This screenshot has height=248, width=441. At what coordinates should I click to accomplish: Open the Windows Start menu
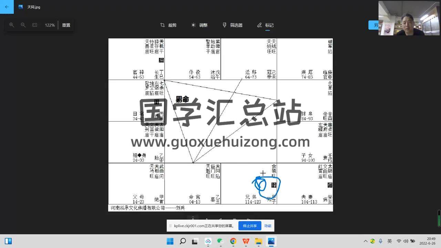[170, 241]
